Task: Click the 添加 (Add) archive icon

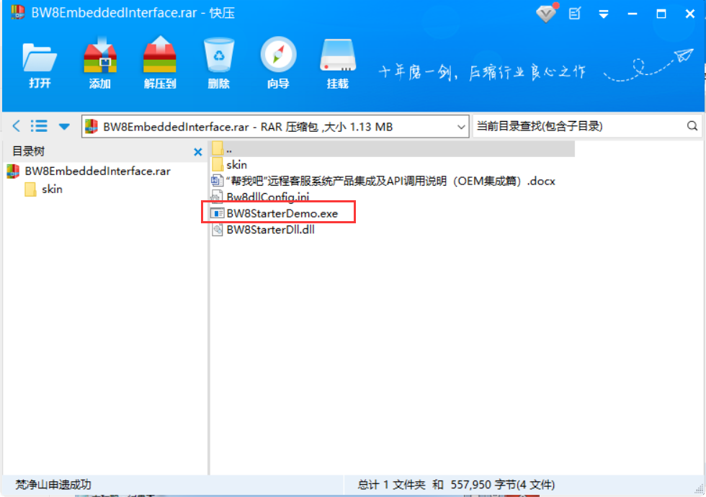Action: click(100, 63)
